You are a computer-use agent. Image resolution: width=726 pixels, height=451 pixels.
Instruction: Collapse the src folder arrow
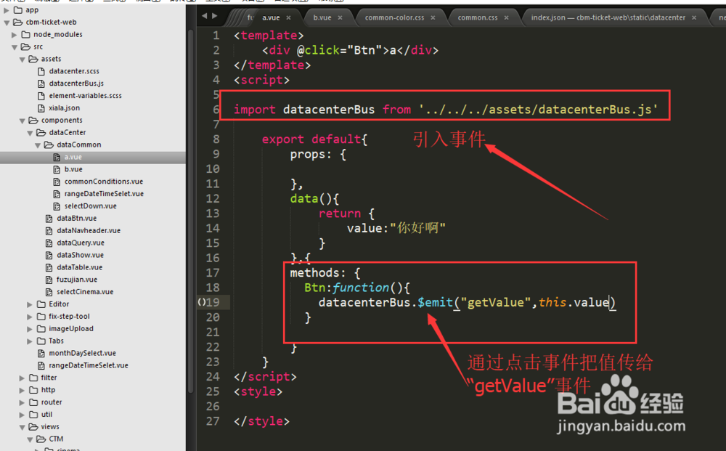pyautogui.click(x=15, y=46)
